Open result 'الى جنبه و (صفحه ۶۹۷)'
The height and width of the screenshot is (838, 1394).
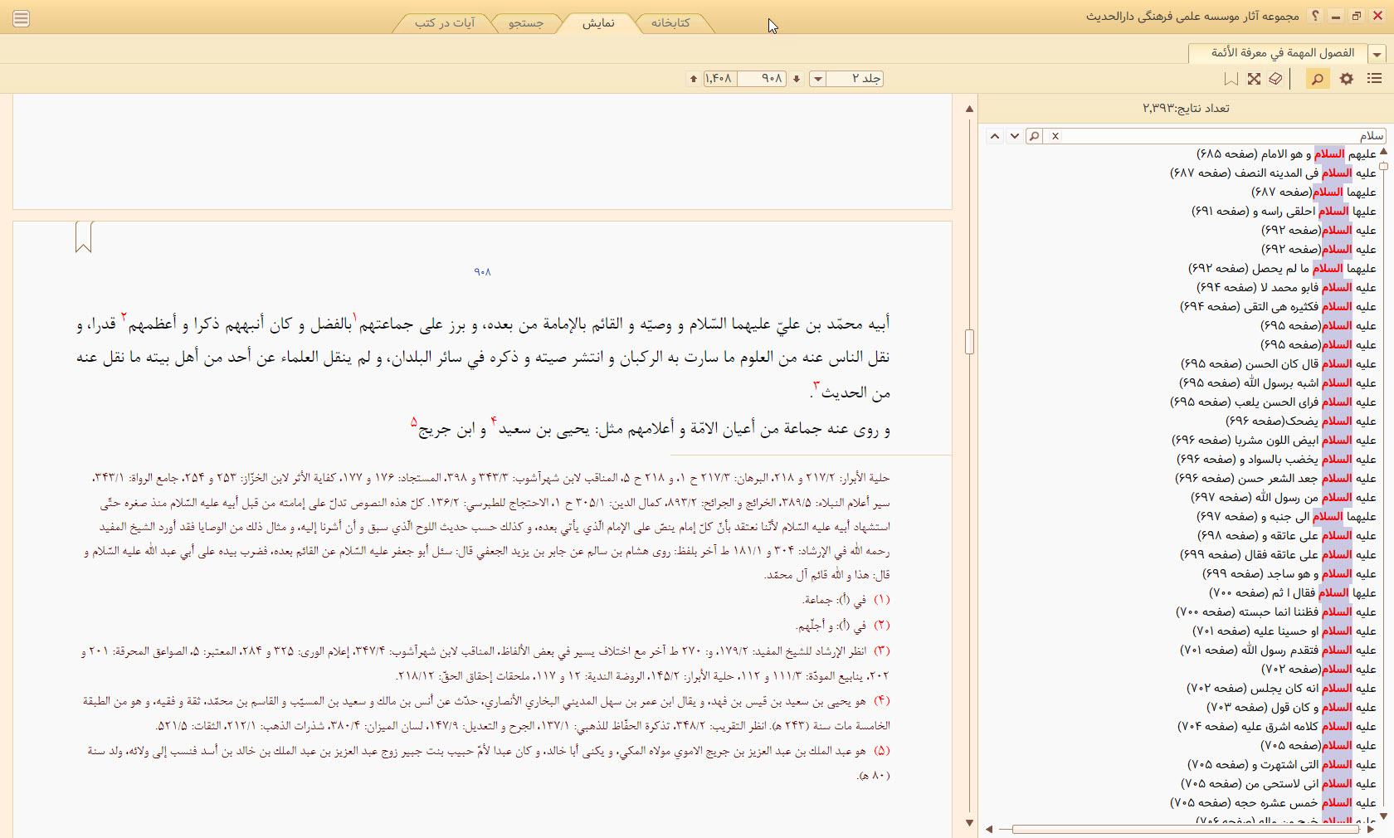(x=1286, y=516)
